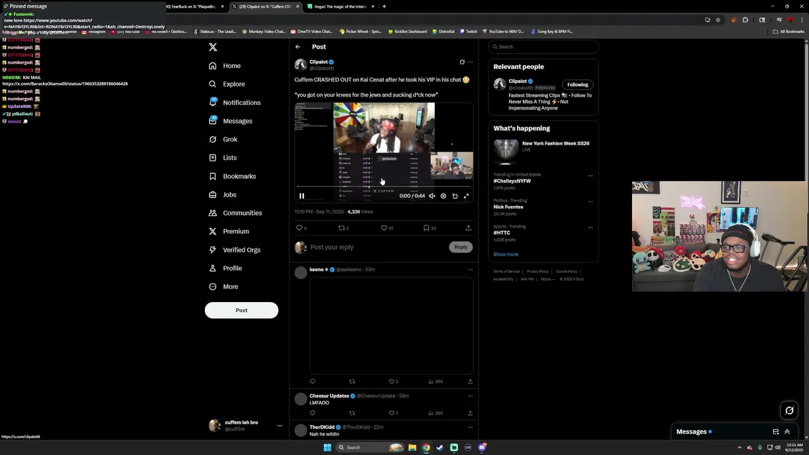Open the Windows Start menu

(x=327, y=447)
